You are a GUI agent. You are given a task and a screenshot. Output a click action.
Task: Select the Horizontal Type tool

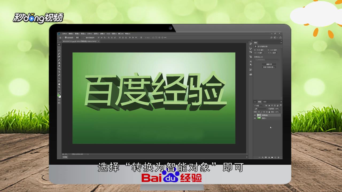tap(59, 72)
